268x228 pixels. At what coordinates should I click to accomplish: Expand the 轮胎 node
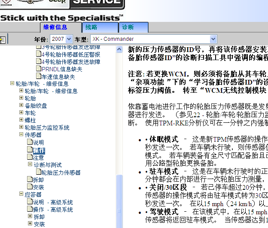(x=21, y=98)
